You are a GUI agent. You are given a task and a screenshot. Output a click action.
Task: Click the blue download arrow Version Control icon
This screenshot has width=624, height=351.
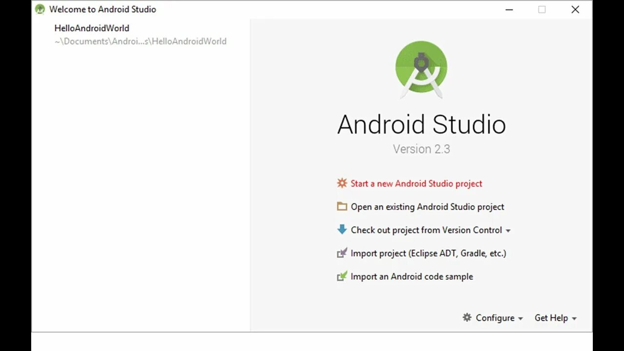click(x=342, y=229)
